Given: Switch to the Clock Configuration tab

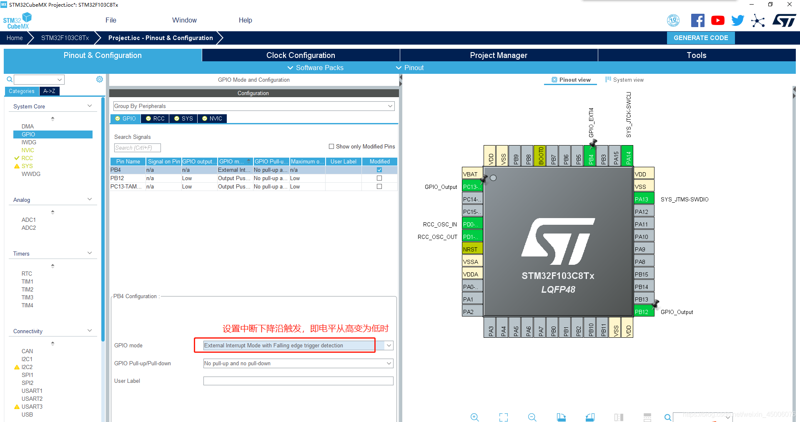Looking at the screenshot, I should (x=301, y=55).
